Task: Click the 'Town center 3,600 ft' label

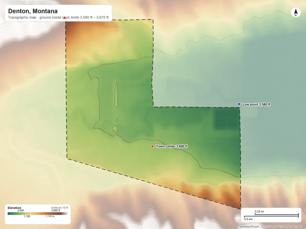Action: pyautogui.click(x=172, y=146)
